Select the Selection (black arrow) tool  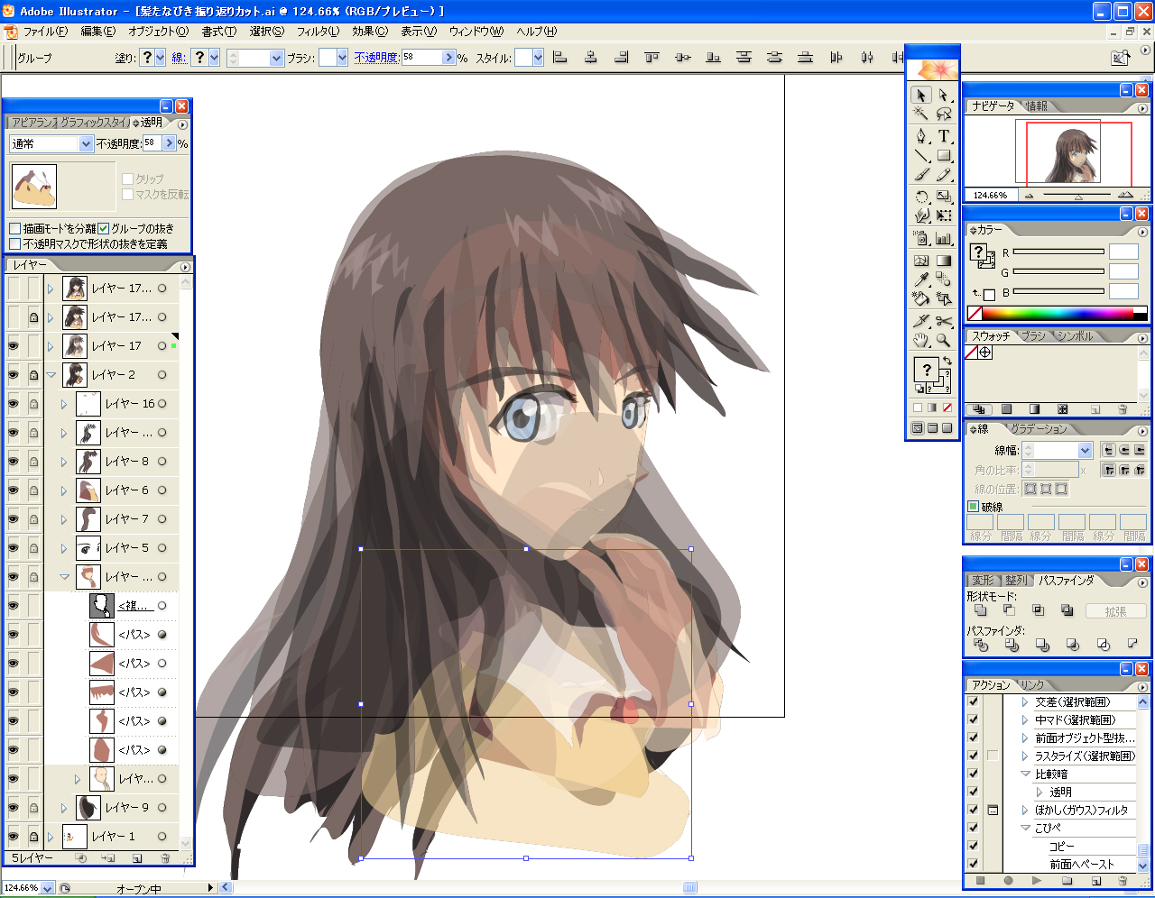coord(920,95)
